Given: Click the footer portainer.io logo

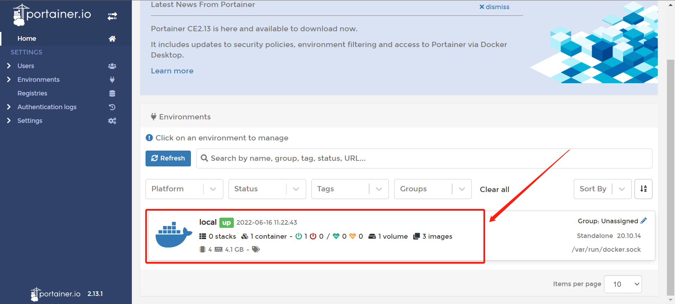Looking at the screenshot, I should tap(56, 294).
